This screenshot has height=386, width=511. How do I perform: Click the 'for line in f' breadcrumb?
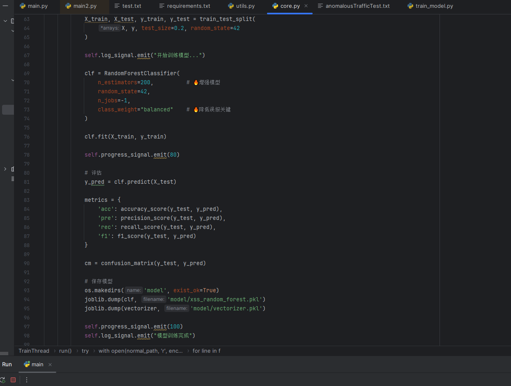tap(207, 351)
